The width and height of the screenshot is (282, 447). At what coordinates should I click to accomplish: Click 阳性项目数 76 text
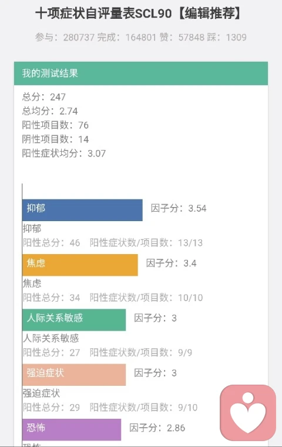tap(55, 125)
